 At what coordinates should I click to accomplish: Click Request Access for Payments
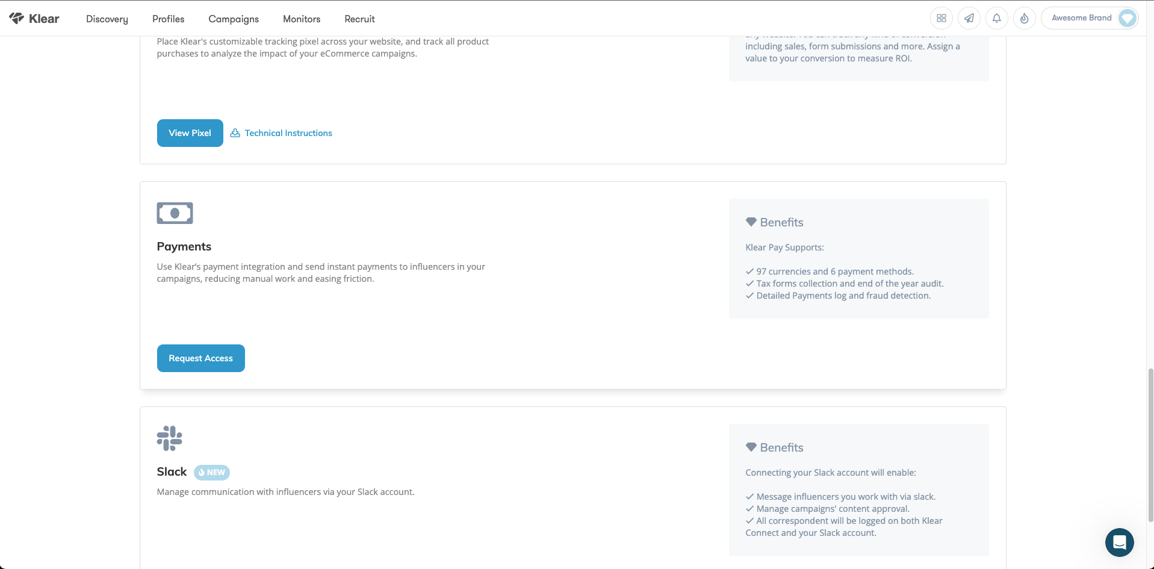[x=200, y=358]
